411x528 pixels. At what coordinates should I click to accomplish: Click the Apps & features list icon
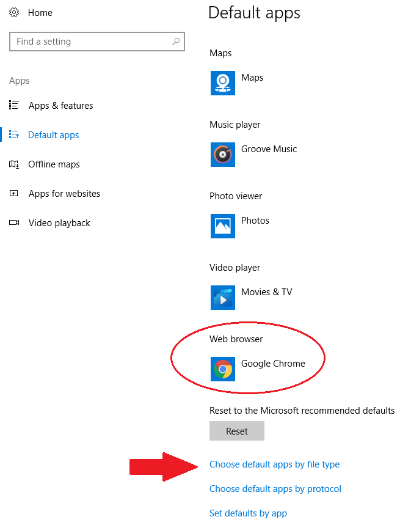14,105
